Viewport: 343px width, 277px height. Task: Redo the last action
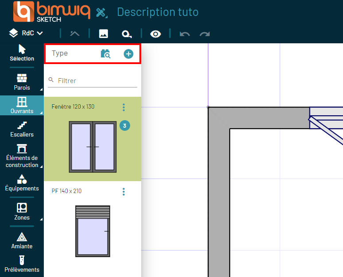point(205,34)
